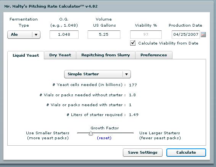The width and height of the screenshot is (216, 167).
Task: Open the Repitching from Slurry tab
Action: click(106, 55)
